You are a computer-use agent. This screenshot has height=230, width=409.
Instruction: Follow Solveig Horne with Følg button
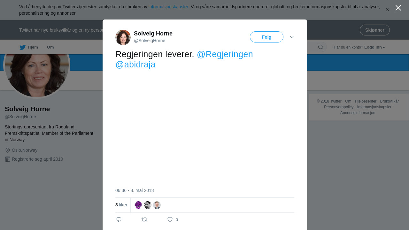(x=266, y=37)
